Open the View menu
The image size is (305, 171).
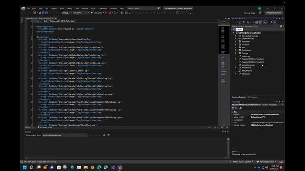pos(41,9)
